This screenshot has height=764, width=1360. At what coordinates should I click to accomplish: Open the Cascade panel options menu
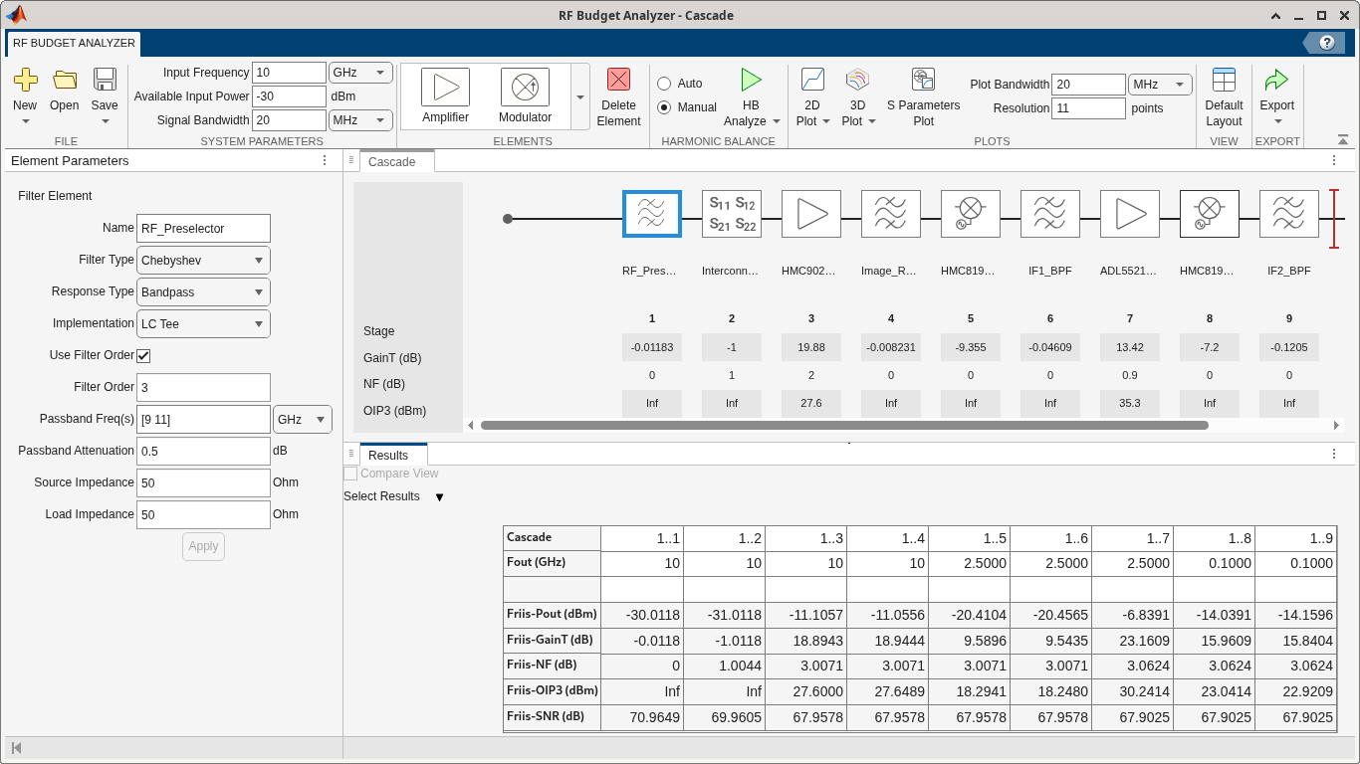coord(1334,160)
